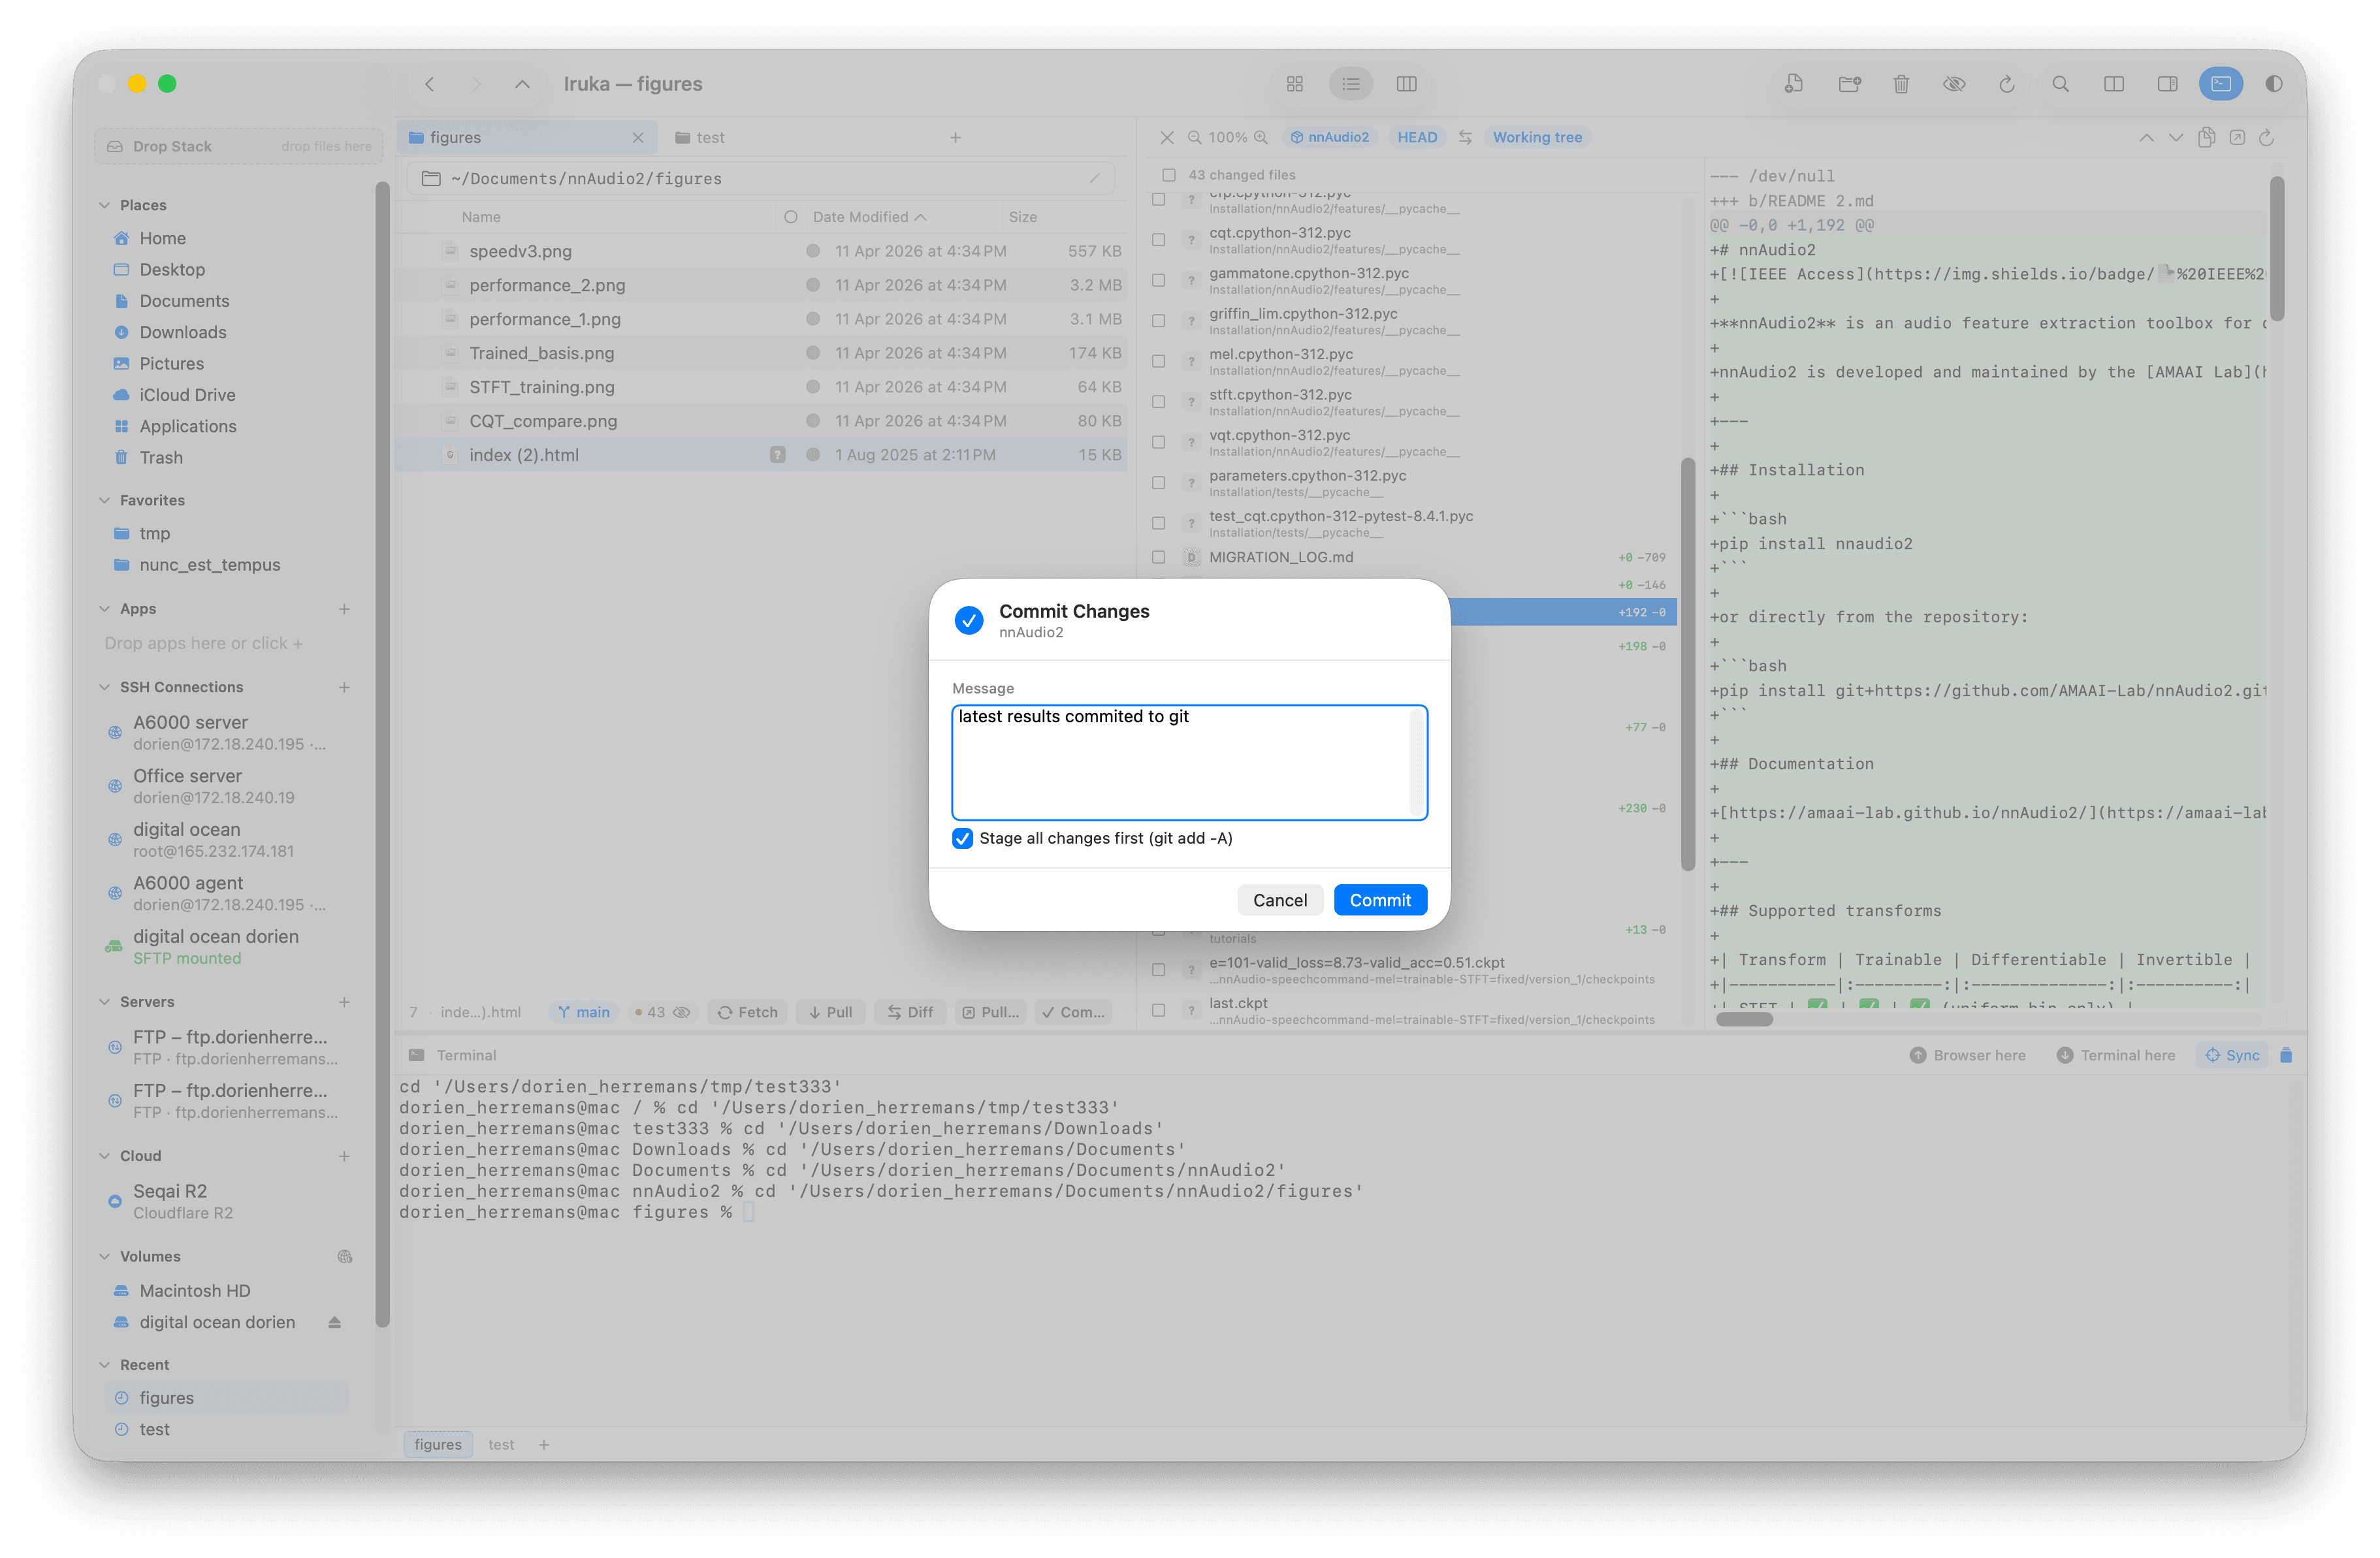Screen dimensions: 2380x1558
Task: Go to parent folder with up chevron
Action: coord(522,84)
